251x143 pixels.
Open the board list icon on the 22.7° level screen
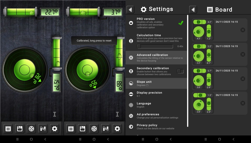tap(8, 129)
